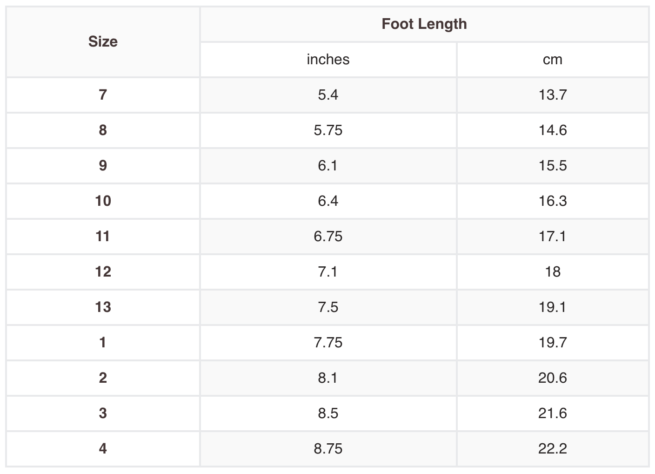Screen dimensions: 655x474
Task: Click the size 13 row label
Action: coord(103,307)
